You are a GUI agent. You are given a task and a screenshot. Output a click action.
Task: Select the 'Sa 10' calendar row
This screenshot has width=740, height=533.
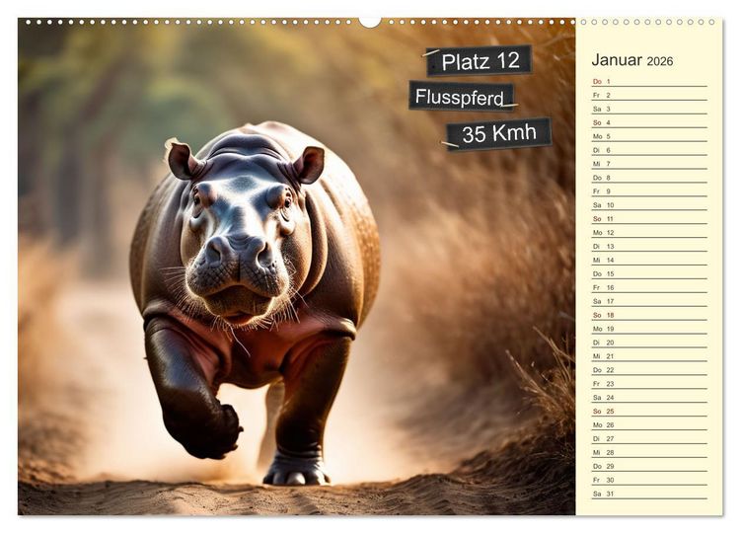(649, 205)
